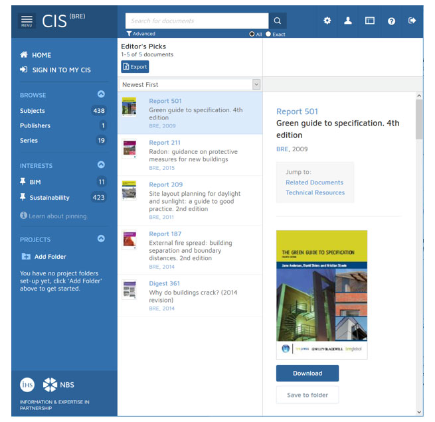Click the Green Guide cover image
Screen dimensions: 435x422
(322, 295)
